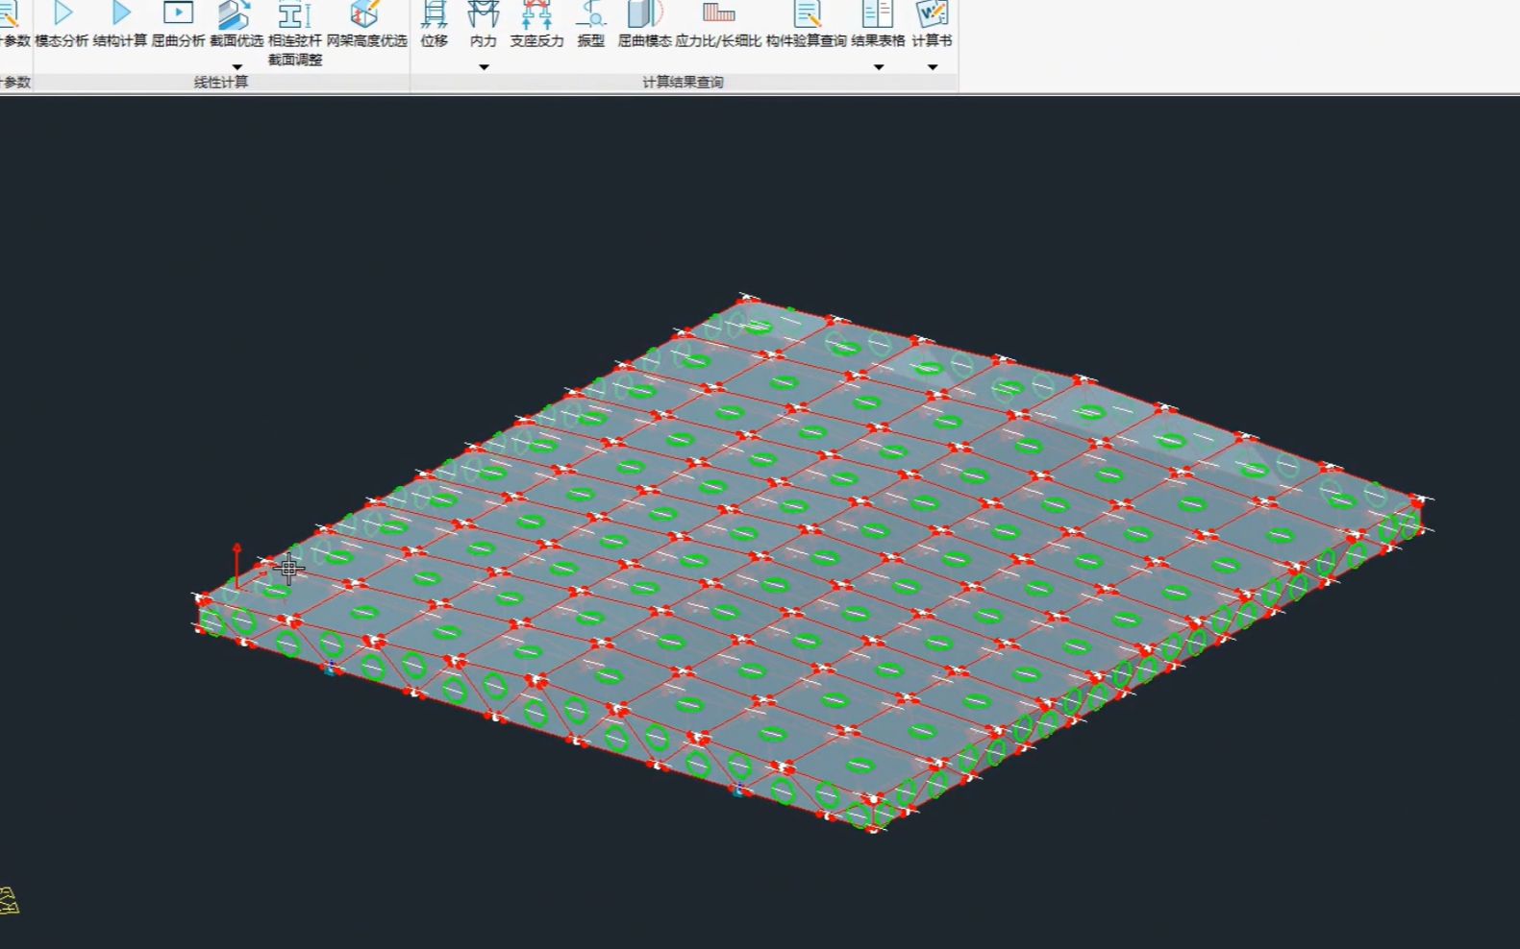The image size is (1520, 949).
Task: Expand the 截面优选 dropdown arrow
Action: [x=237, y=66]
